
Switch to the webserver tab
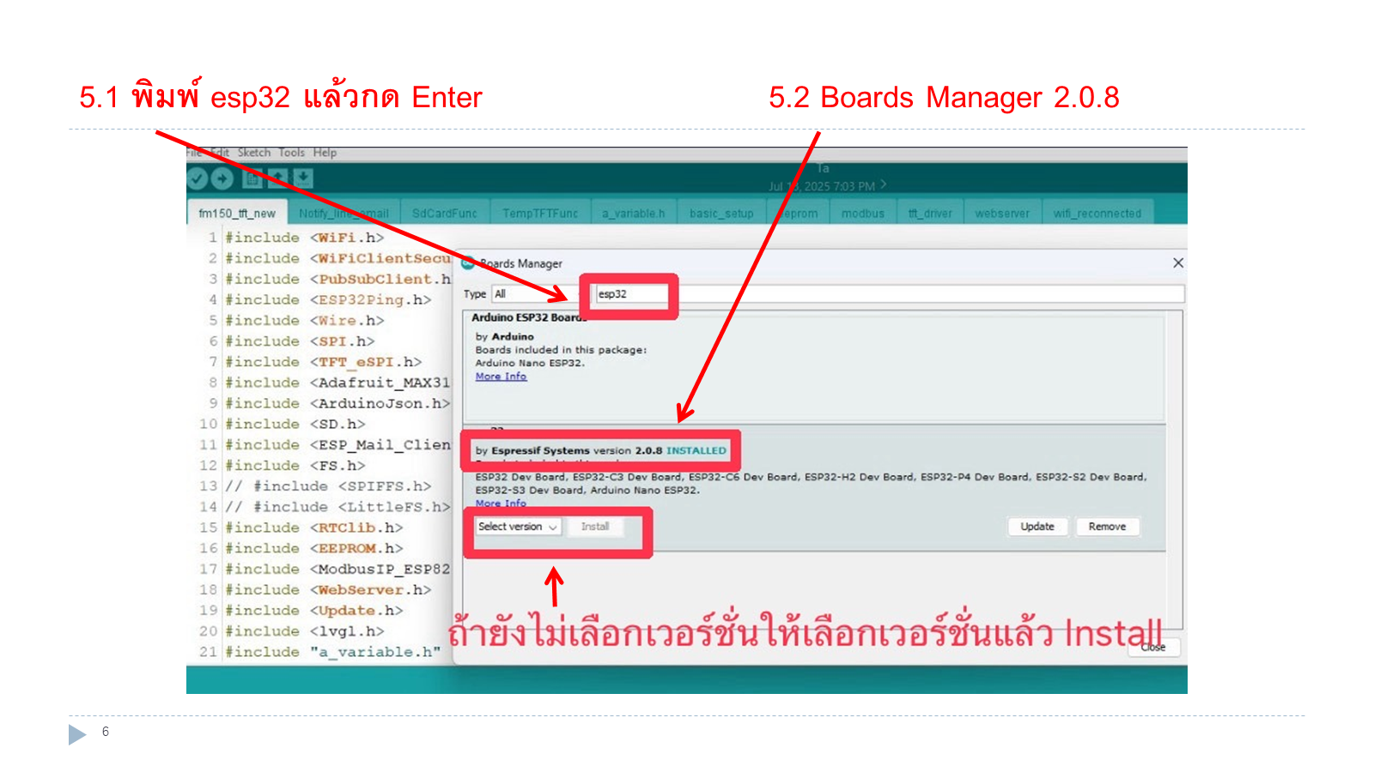tap(1002, 213)
